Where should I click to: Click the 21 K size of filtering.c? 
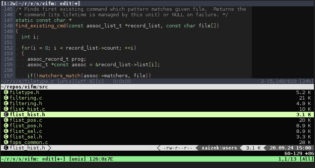click(x=305, y=98)
